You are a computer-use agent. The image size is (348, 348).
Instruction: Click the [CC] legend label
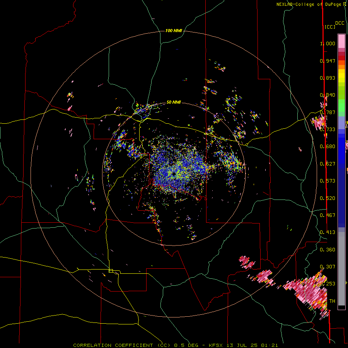[330, 27]
